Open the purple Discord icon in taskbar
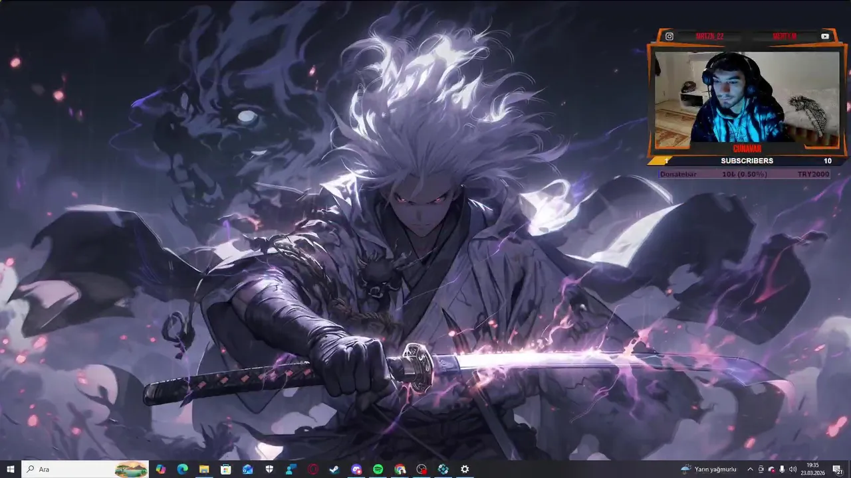This screenshot has height=478, width=851. 356,469
